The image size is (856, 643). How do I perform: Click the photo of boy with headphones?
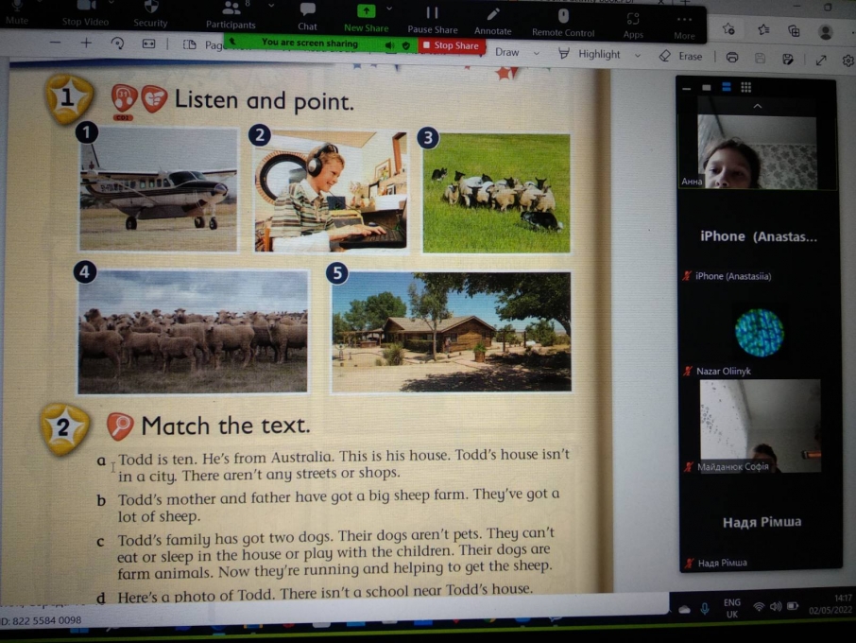pyautogui.click(x=331, y=192)
